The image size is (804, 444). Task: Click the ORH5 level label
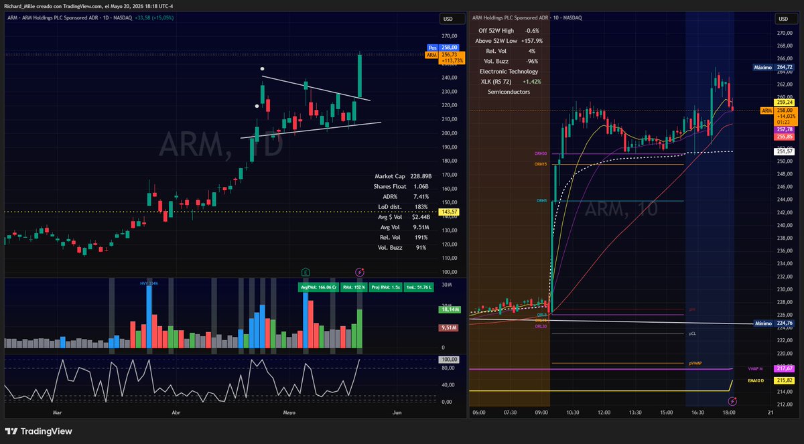tap(541, 201)
